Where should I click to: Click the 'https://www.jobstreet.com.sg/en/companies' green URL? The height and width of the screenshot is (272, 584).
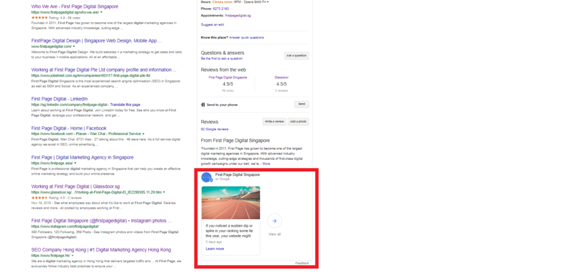click(91, 76)
